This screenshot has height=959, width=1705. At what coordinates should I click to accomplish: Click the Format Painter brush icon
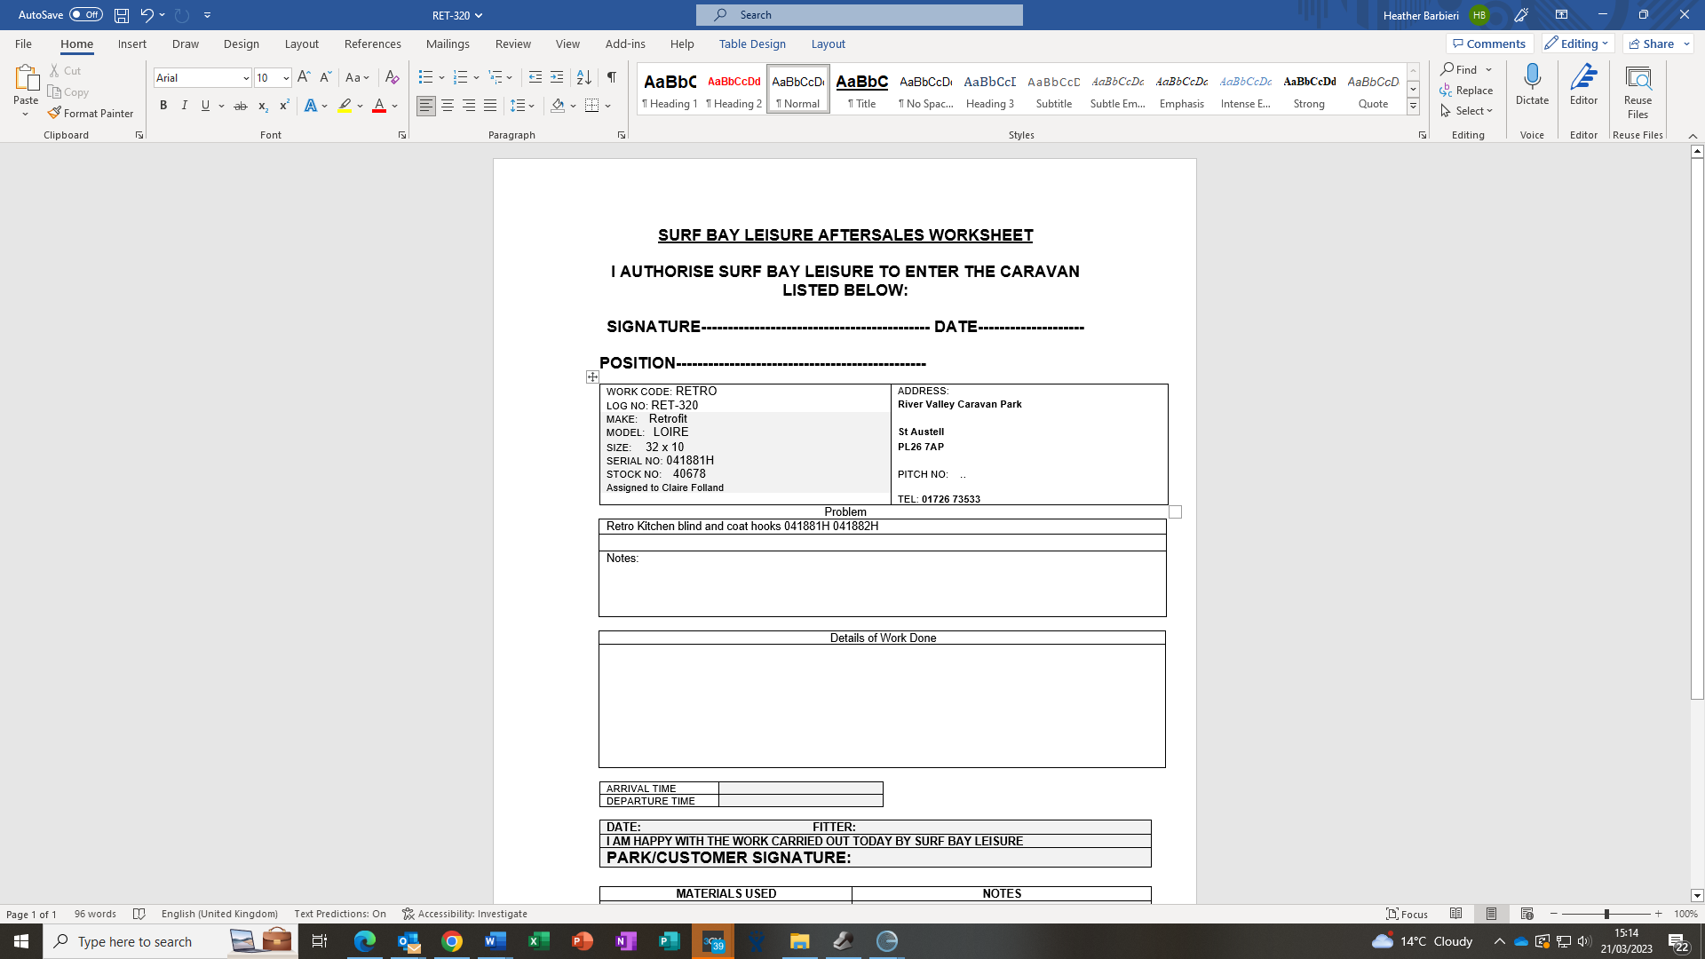pos(55,113)
